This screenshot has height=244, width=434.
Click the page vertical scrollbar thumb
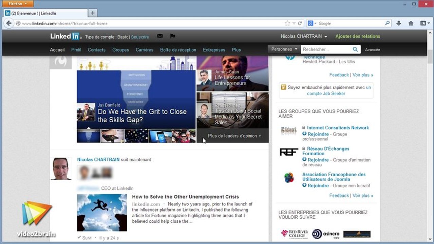430,57
